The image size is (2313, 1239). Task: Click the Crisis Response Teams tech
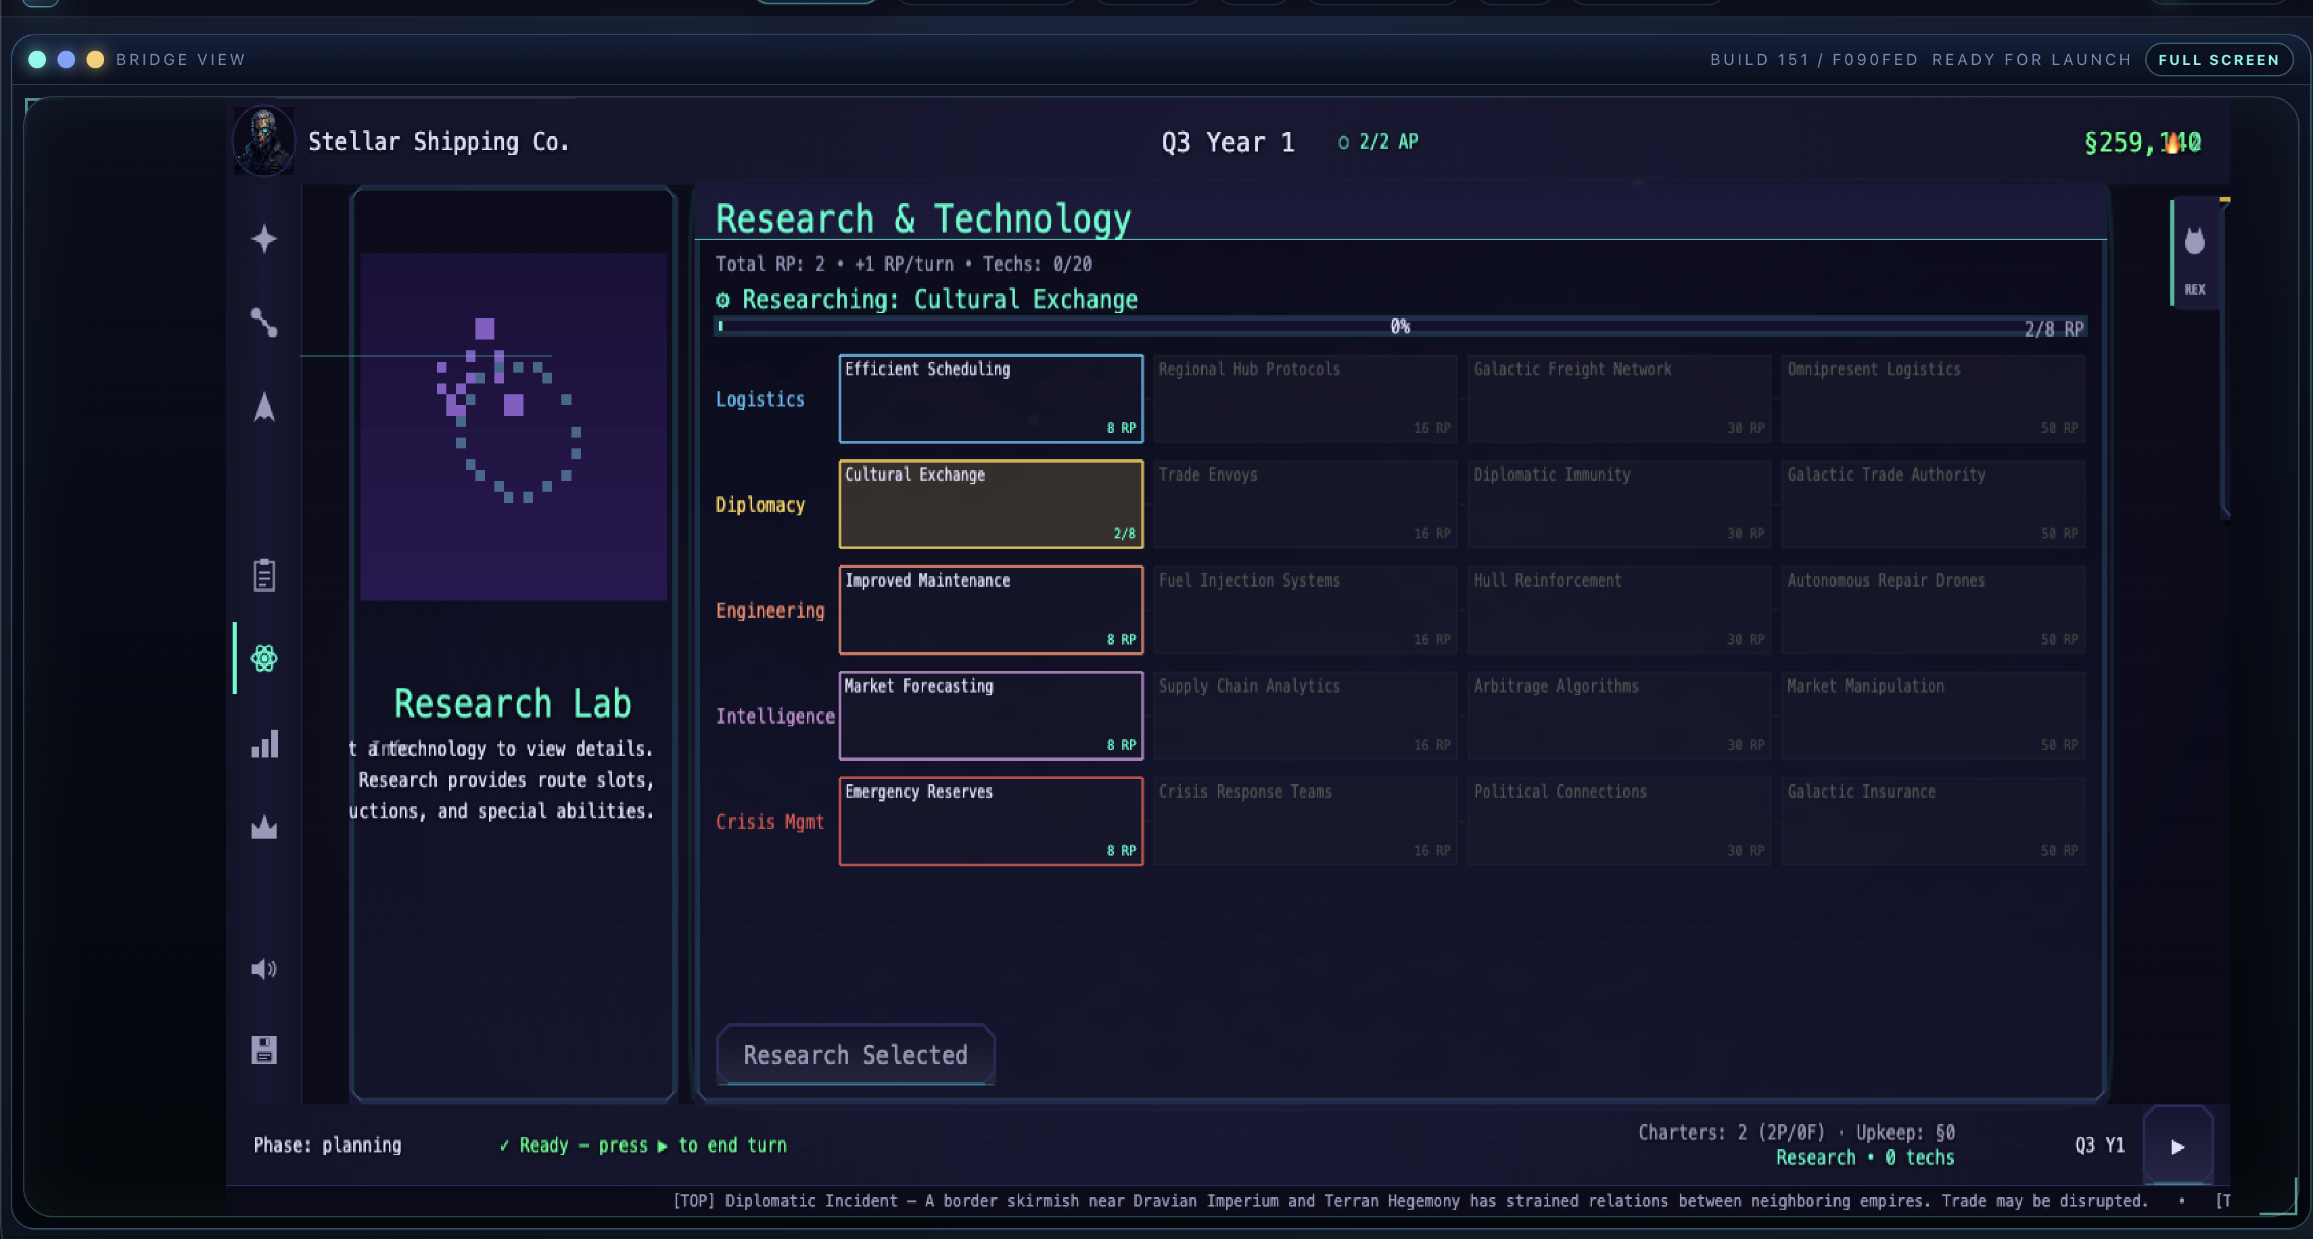(1305, 820)
